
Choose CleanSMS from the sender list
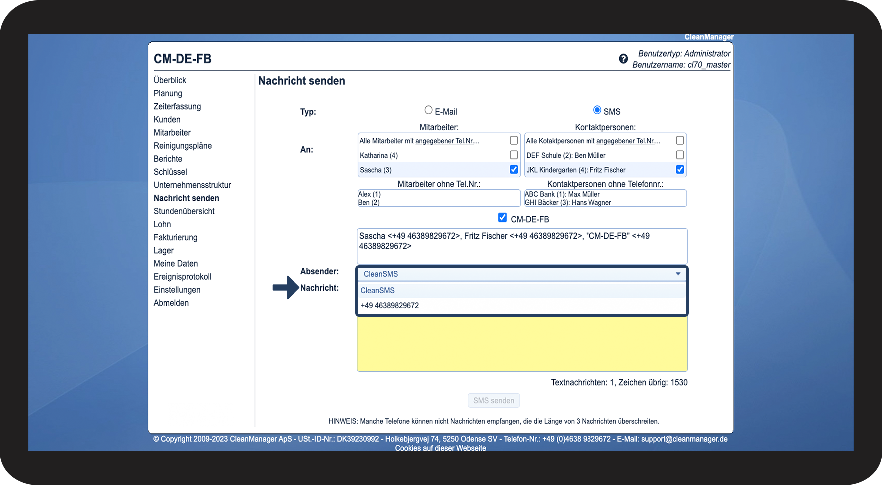378,290
